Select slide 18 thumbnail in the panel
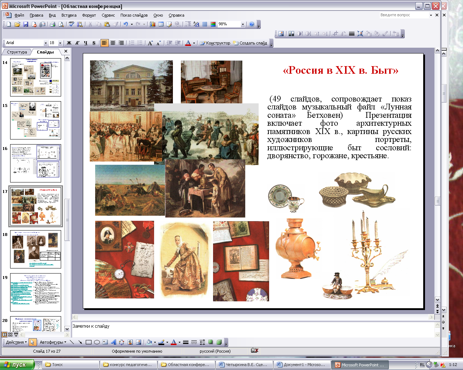Viewport: 463px width, 370px height. click(x=35, y=249)
